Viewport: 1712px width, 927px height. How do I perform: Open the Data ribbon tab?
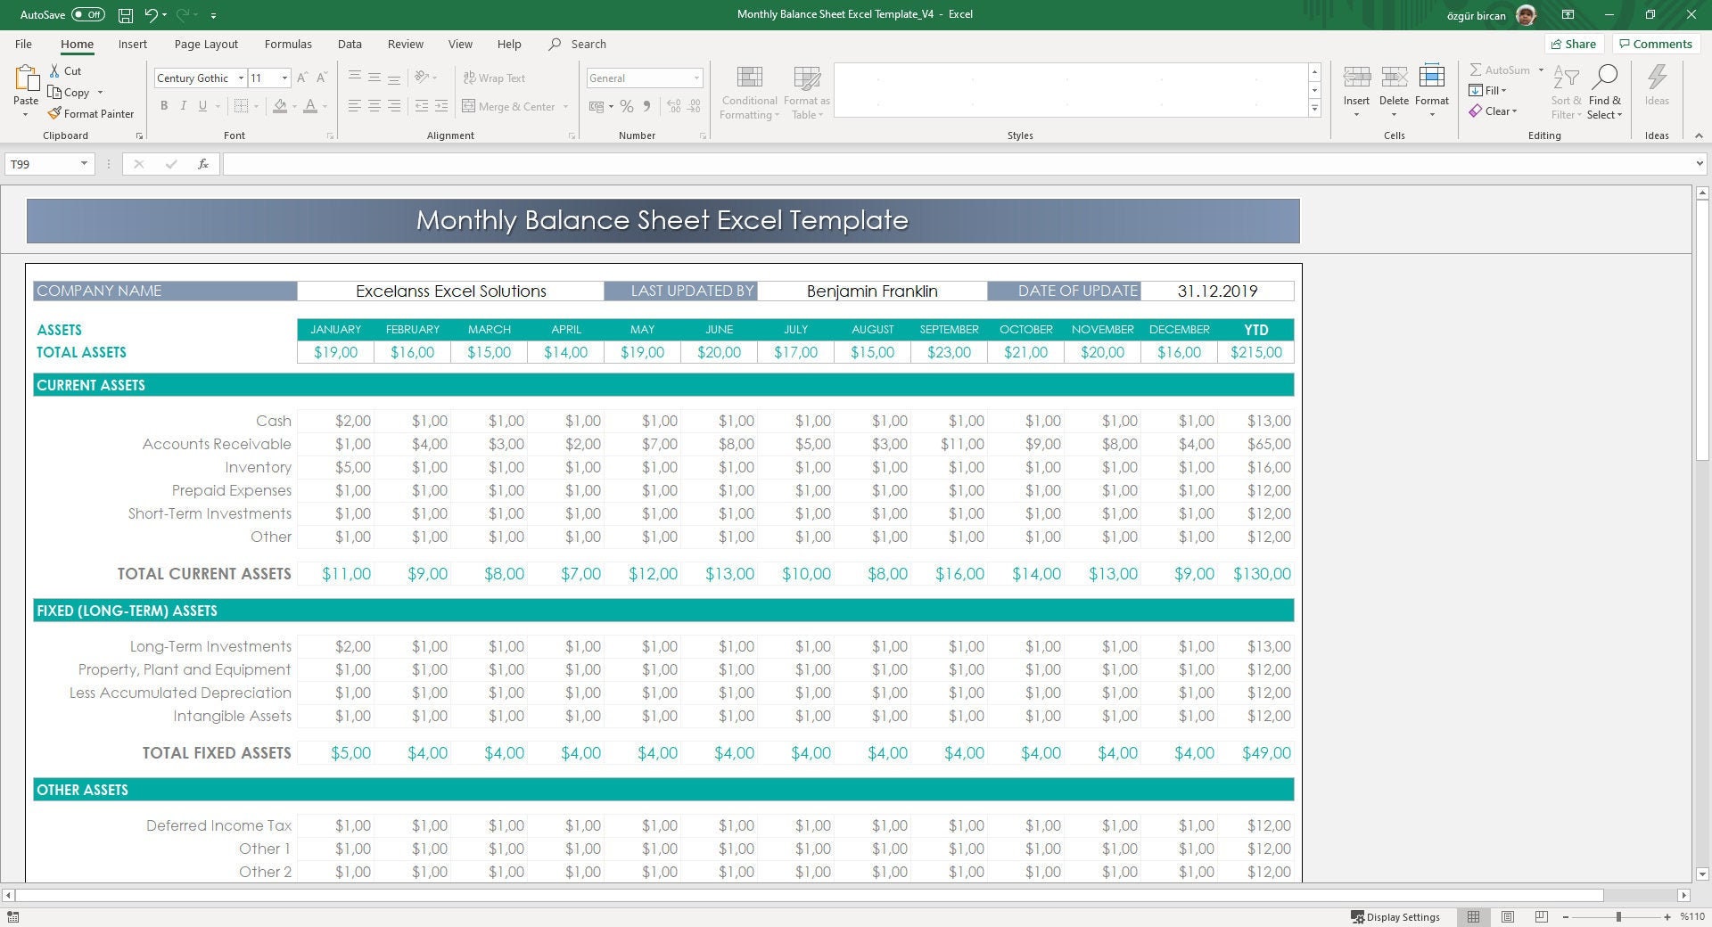pos(350,44)
